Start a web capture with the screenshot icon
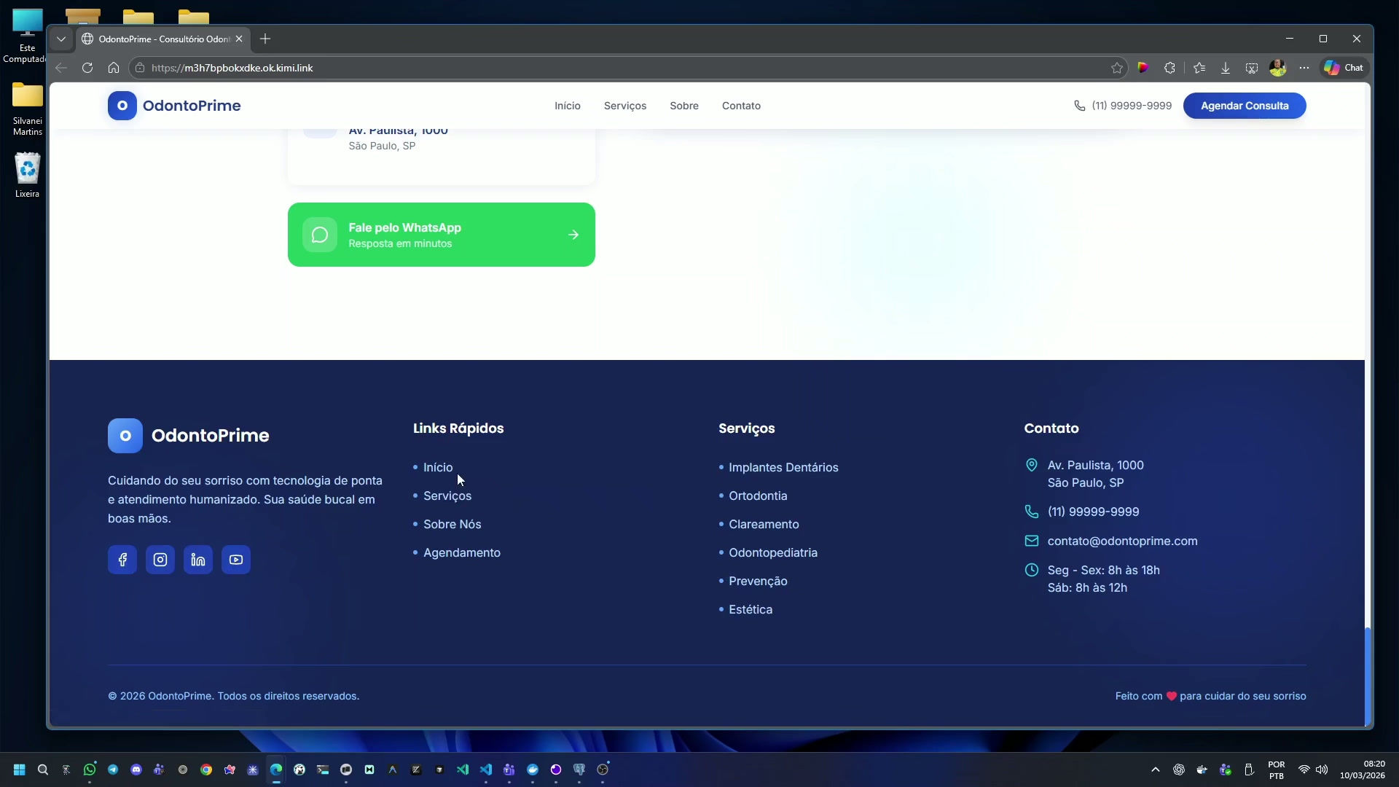1399x787 pixels. (1251, 67)
